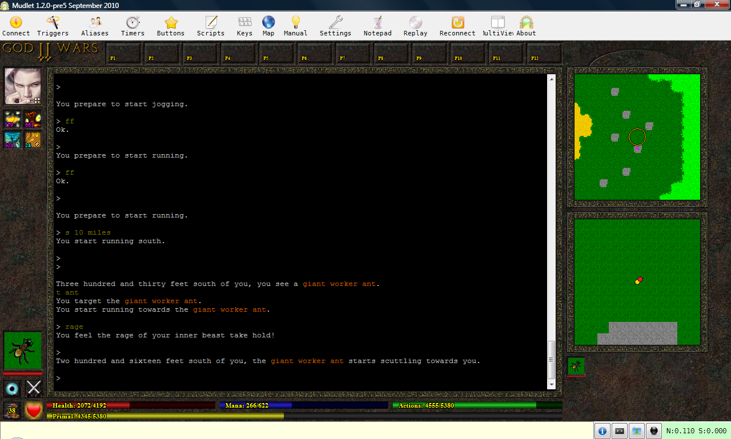Click the blue info button in status bar

(601, 431)
